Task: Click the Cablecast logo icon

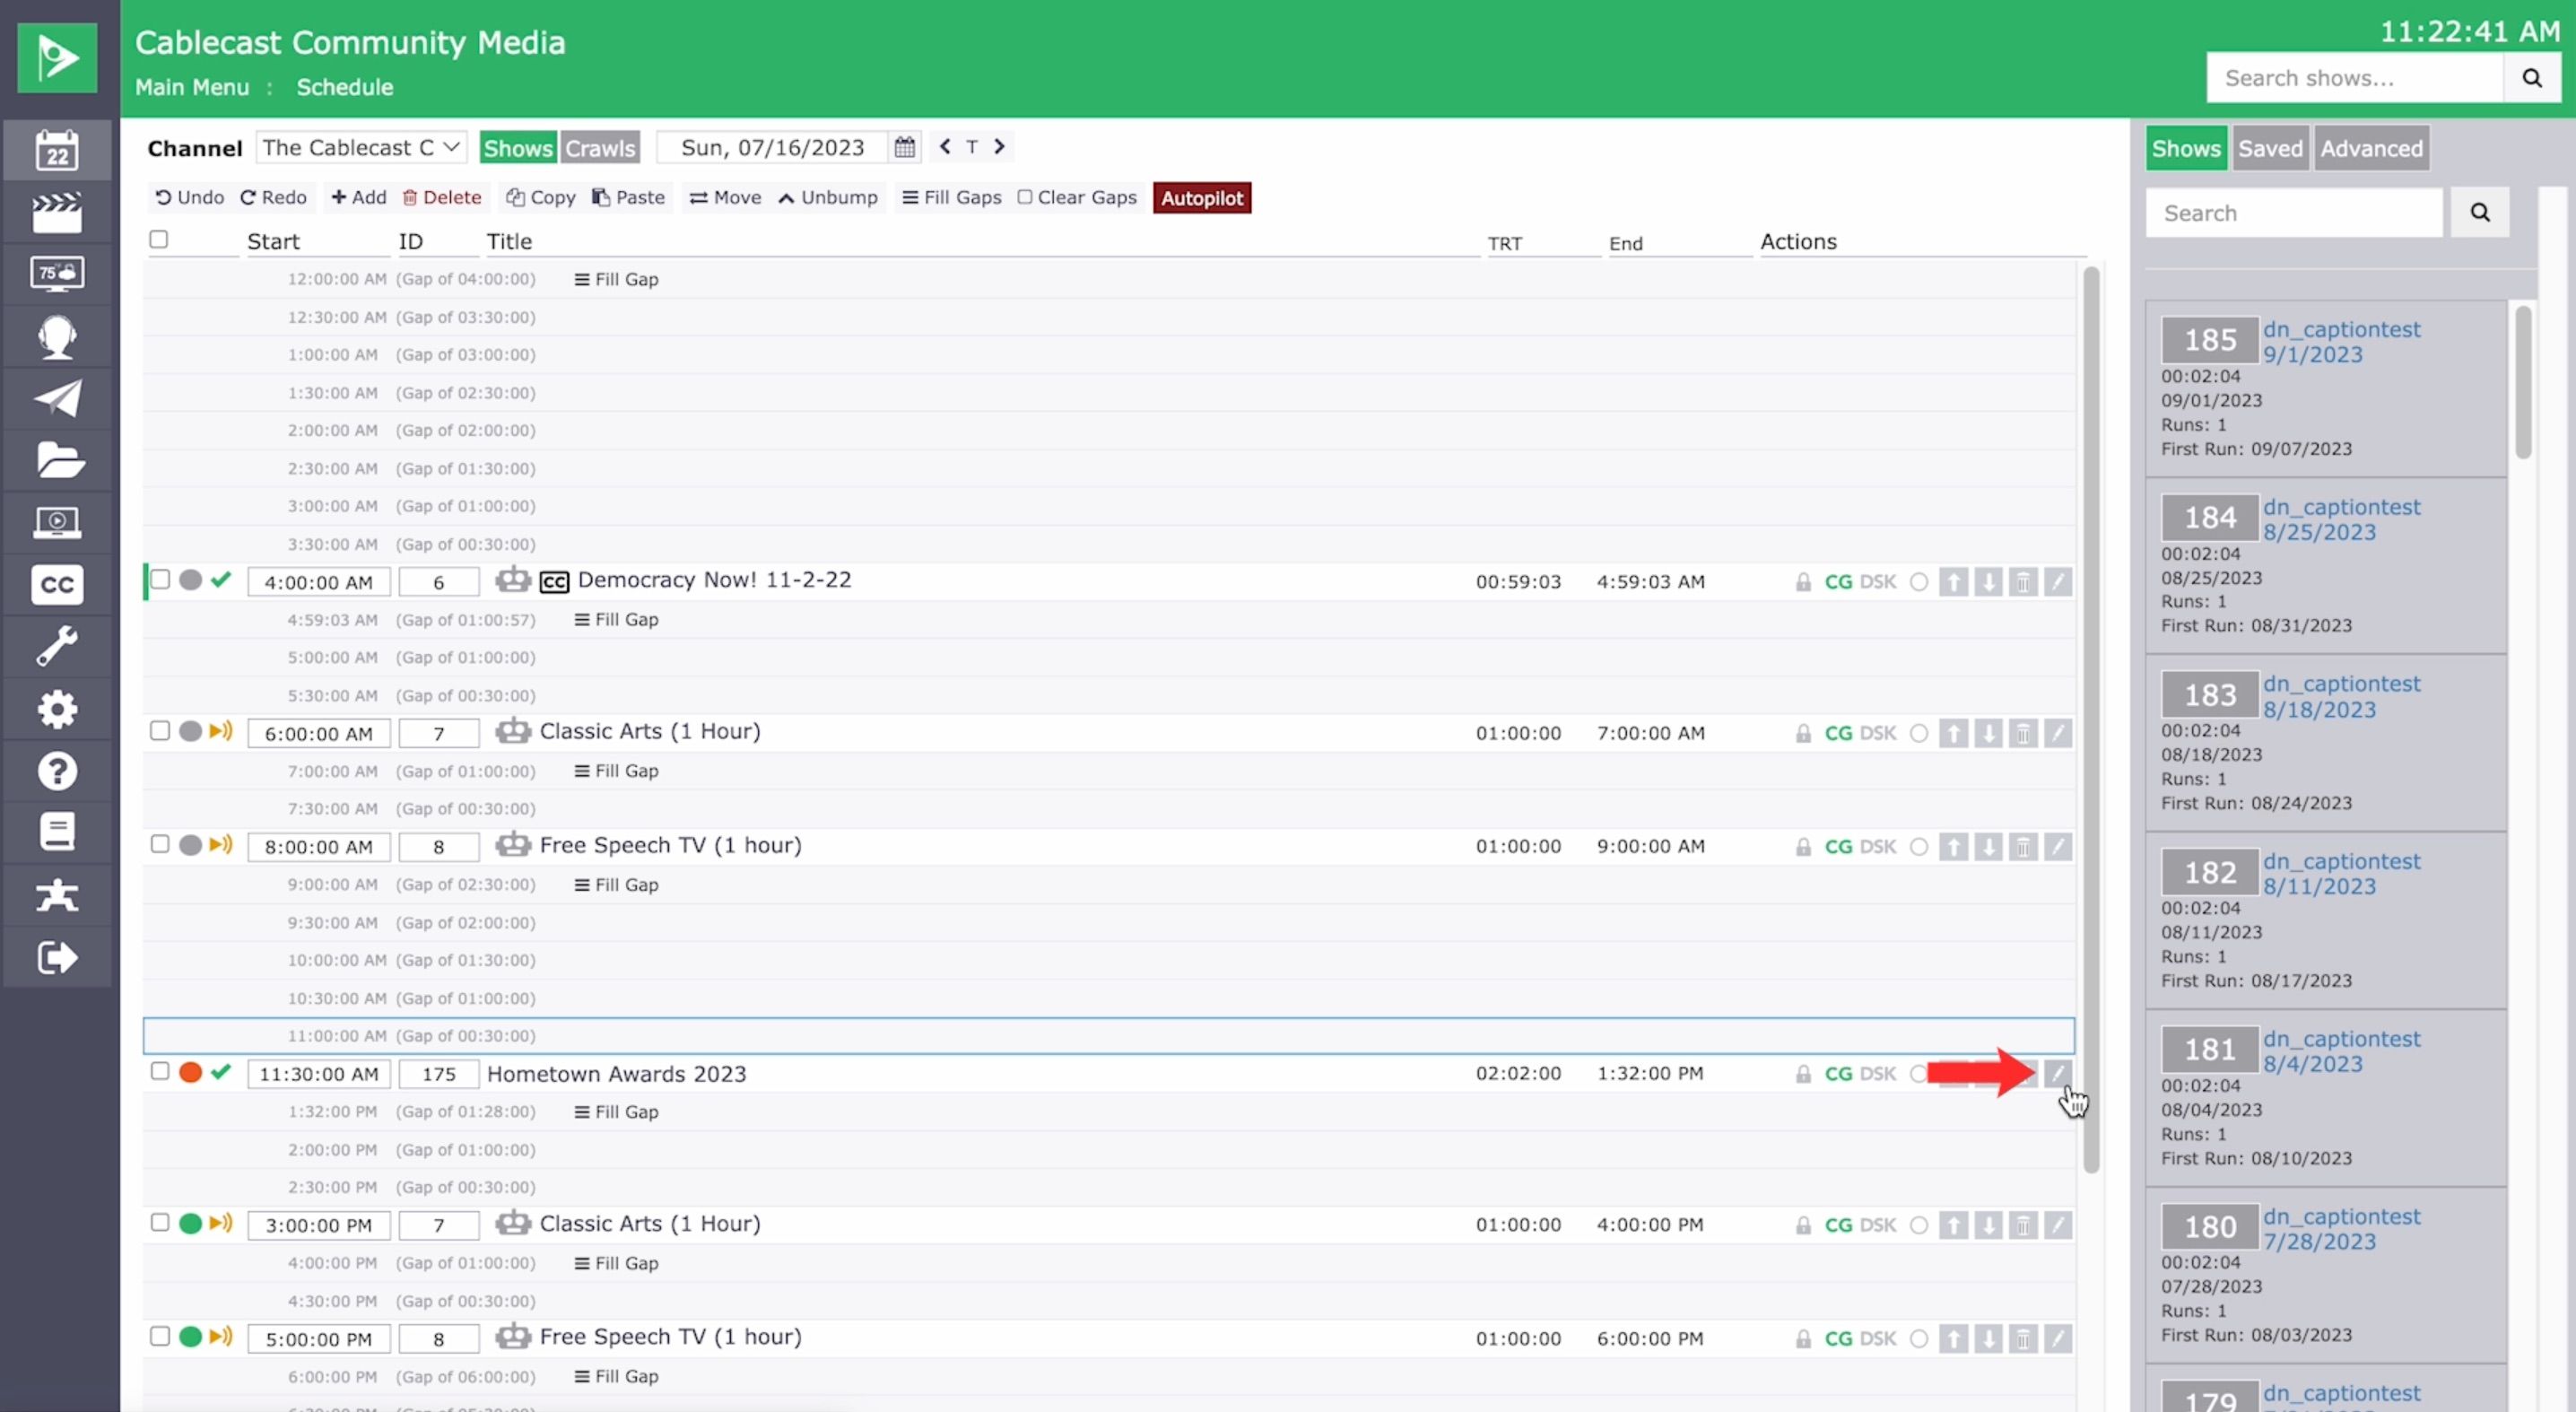Action: coord(57,57)
